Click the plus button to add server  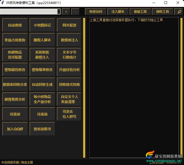click(x=66, y=12)
